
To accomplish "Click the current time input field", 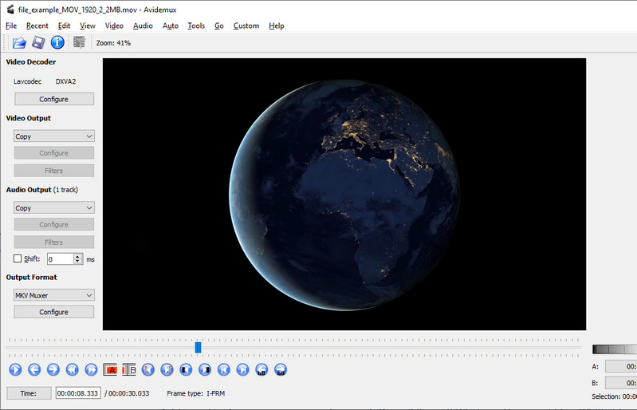I will click(78, 393).
